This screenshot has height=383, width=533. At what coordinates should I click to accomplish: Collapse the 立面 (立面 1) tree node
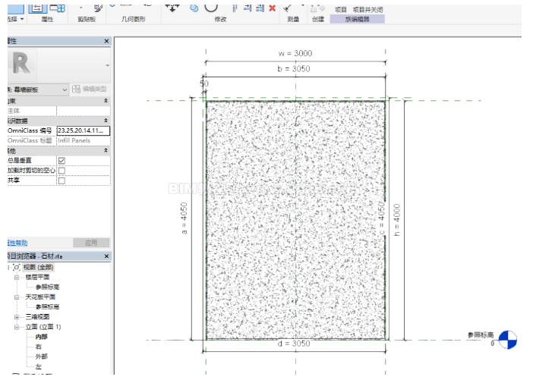click(16, 327)
